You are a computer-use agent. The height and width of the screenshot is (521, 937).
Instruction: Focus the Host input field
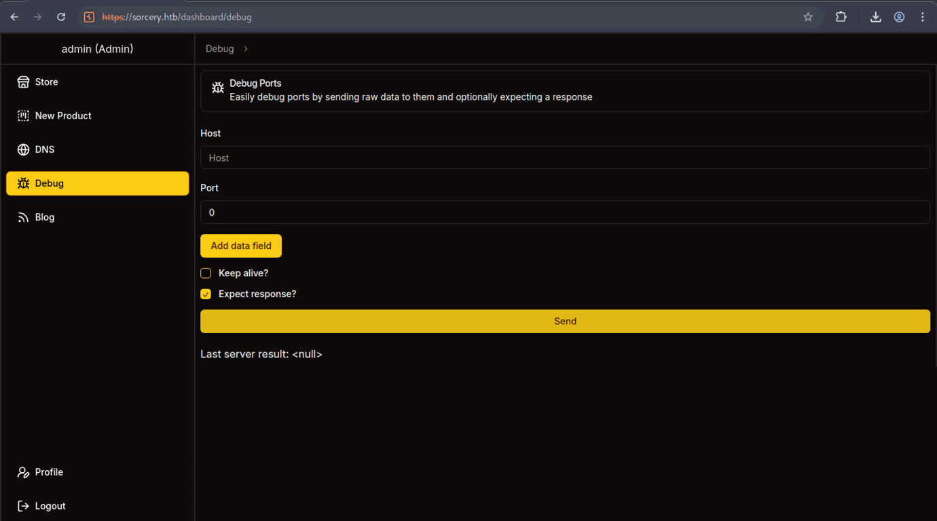tap(565, 158)
